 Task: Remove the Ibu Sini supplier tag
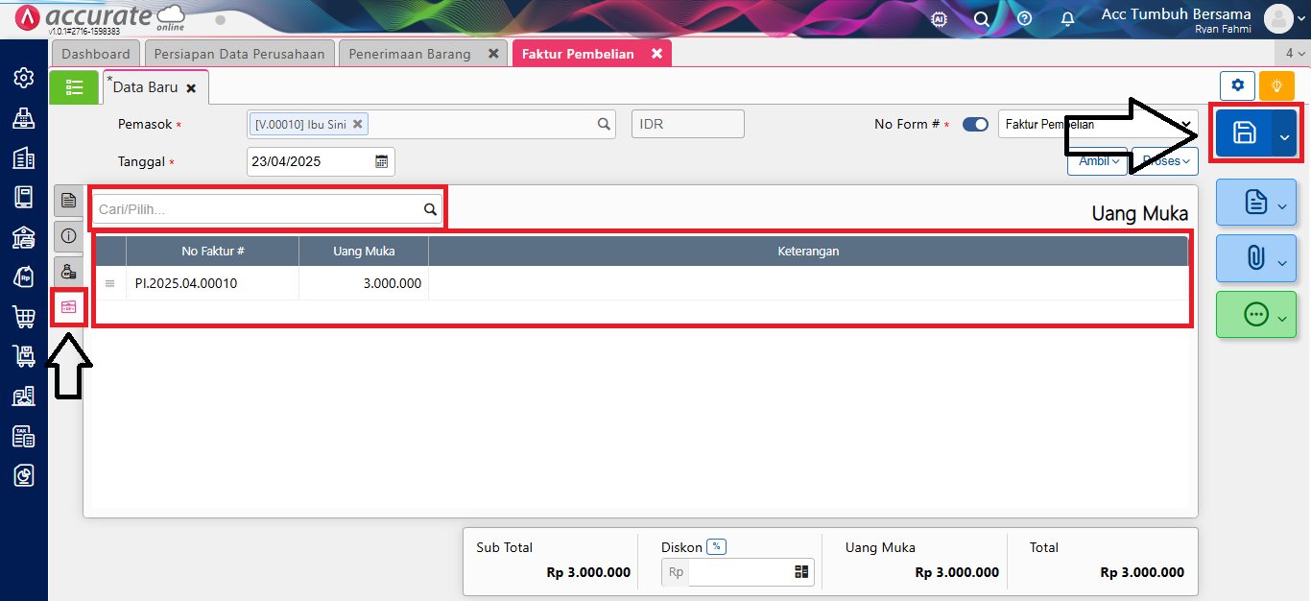pyautogui.click(x=357, y=124)
